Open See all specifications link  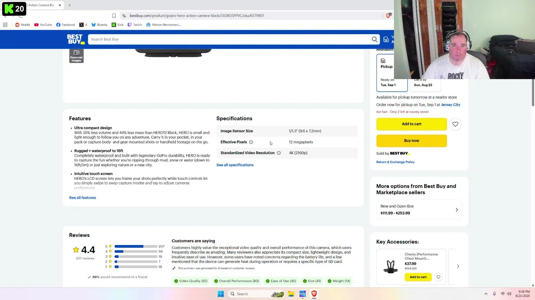(x=235, y=165)
